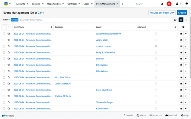
Task: Click Create button next to Filter
Action: pos(15,20)
